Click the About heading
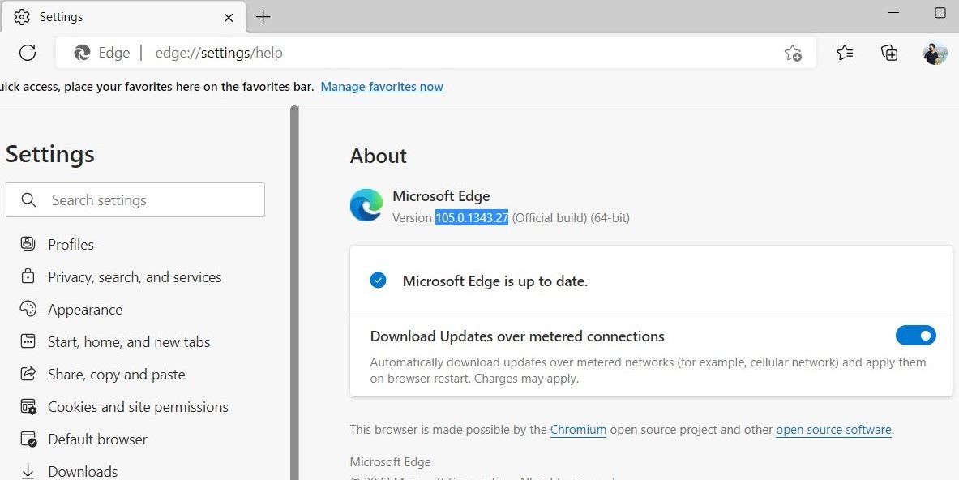 (x=378, y=156)
